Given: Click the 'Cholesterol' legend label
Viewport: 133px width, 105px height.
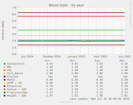Looking at the screenshot, I should tap(16, 64).
